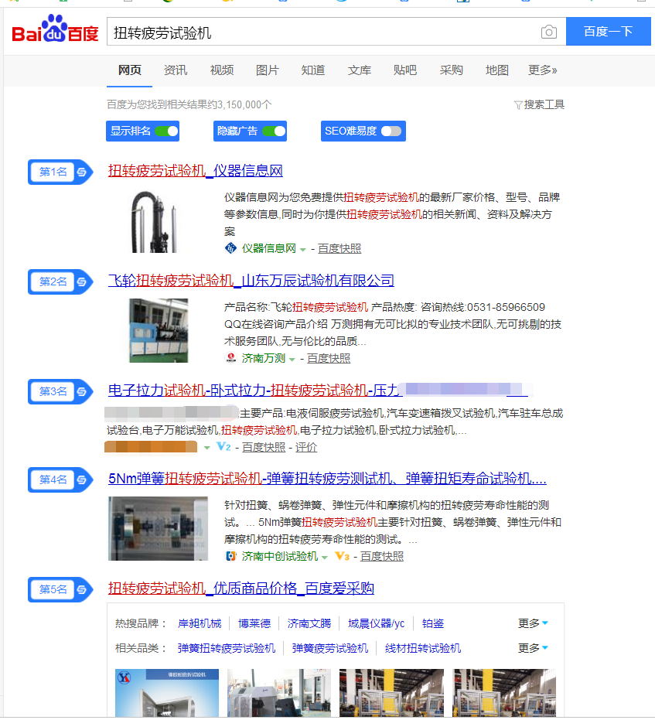Viewport: 655px width, 720px height.
Task: Click rank 1 badge swirl icon
Action: 82,172
